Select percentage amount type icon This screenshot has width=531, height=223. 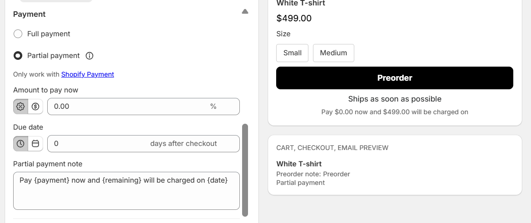click(20, 107)
